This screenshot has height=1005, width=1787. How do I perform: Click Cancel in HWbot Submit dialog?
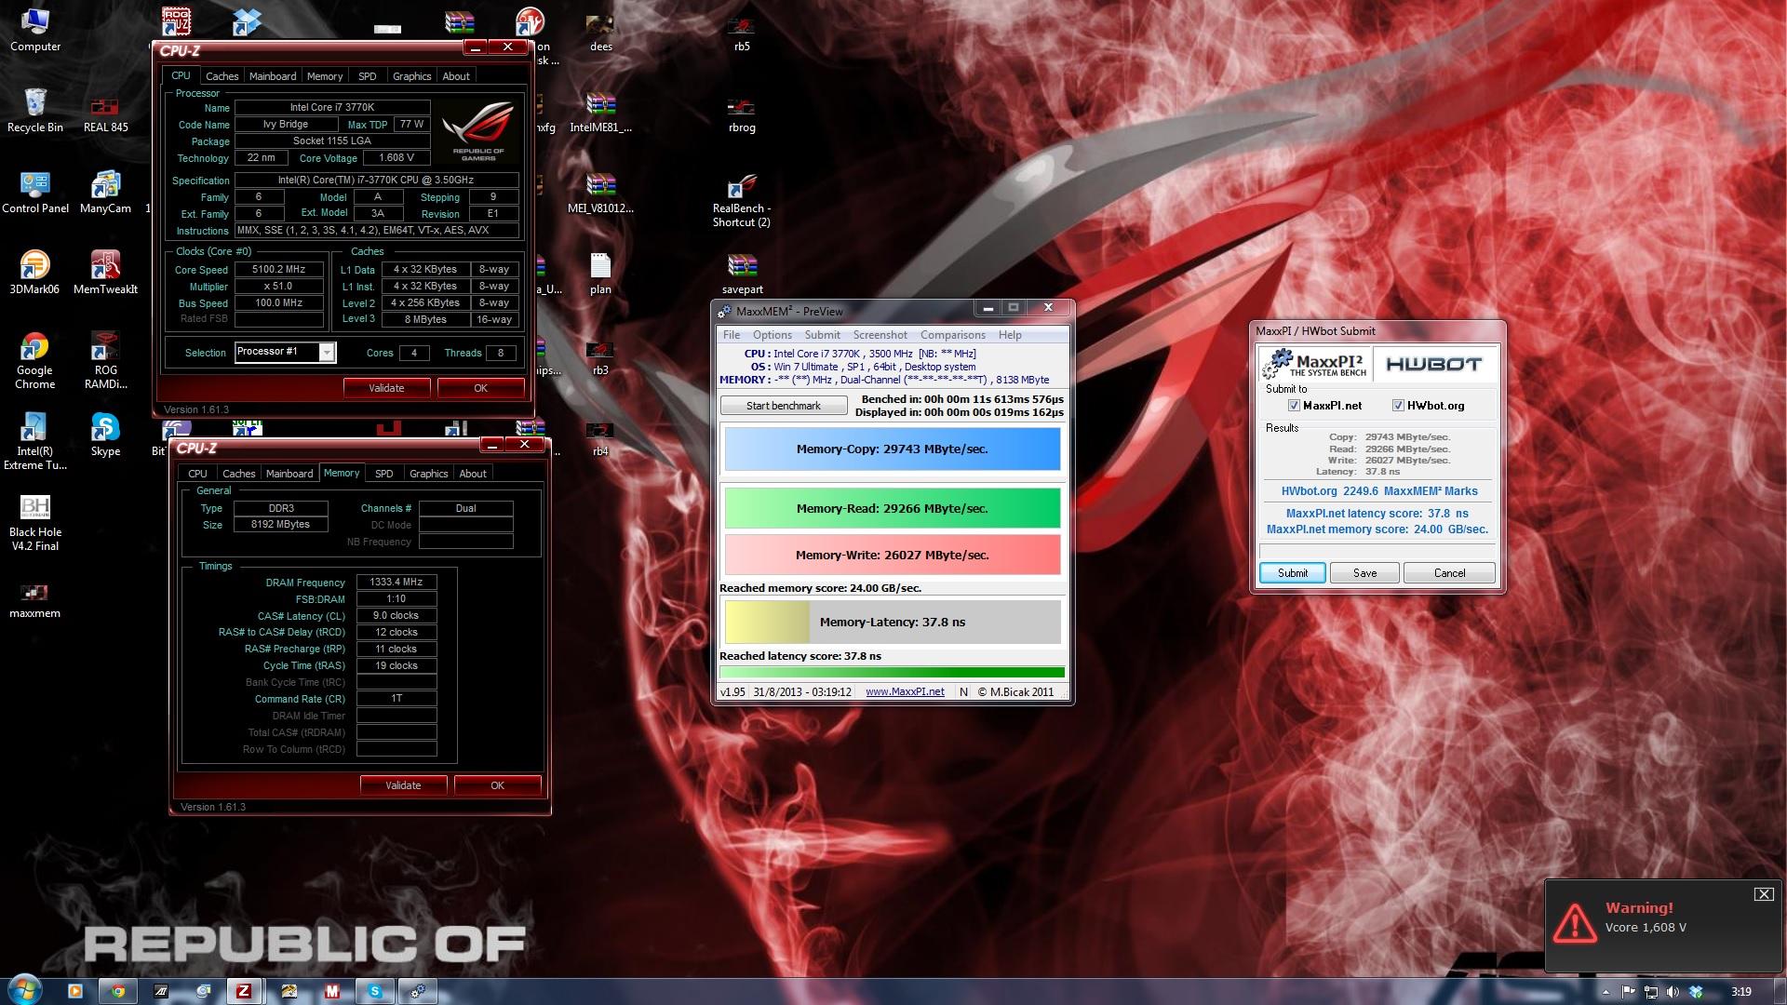(x=1449, y=573)
